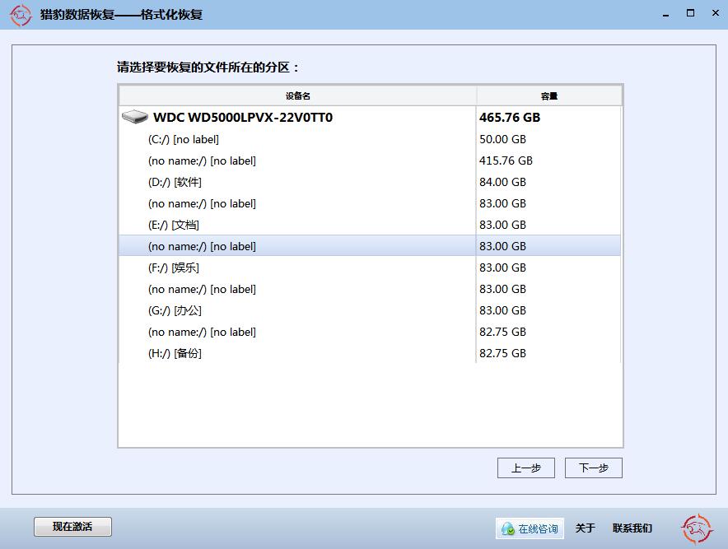Click the hard disk drive icon

(x=134, y=118)
